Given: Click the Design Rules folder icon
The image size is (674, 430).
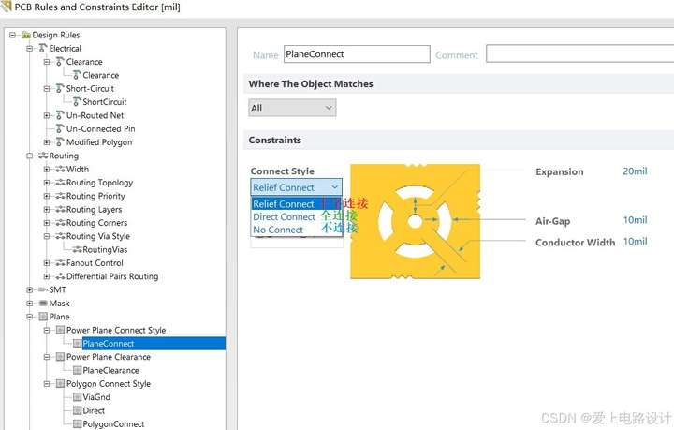Looking at the screenshot, I should pos(26,35).
